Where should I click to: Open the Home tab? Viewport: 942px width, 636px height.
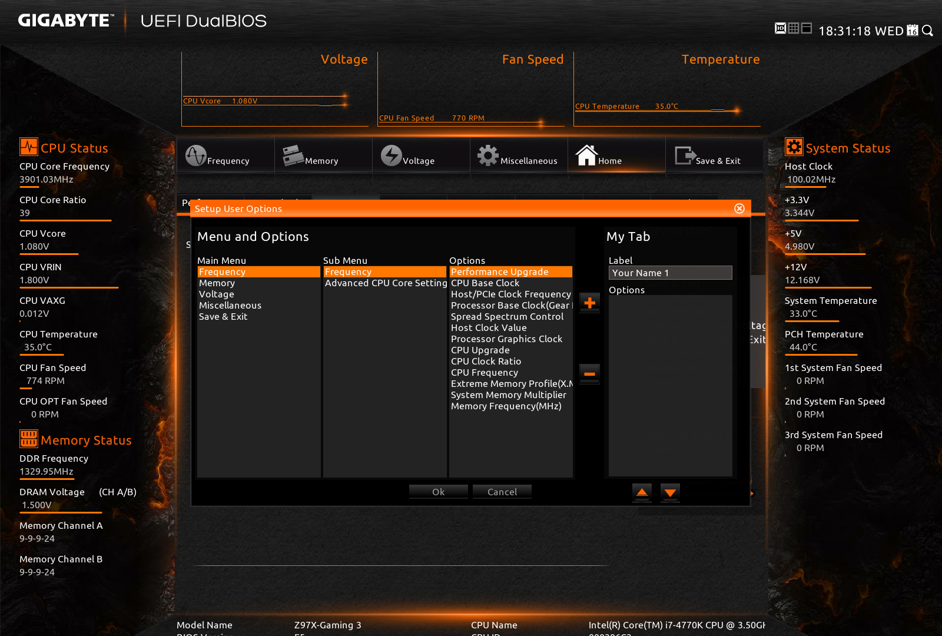tap(616, 155)
